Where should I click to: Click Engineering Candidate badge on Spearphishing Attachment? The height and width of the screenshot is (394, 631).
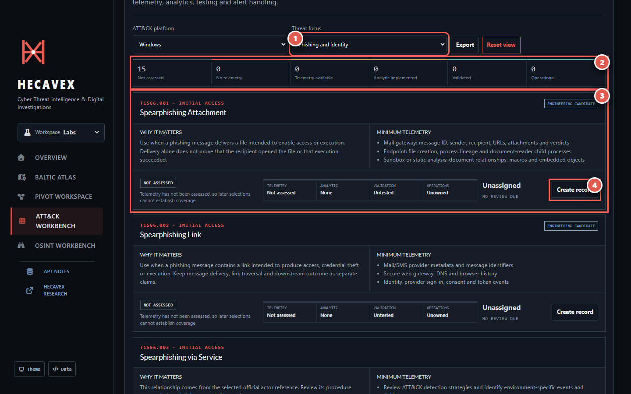pos(571,104)
